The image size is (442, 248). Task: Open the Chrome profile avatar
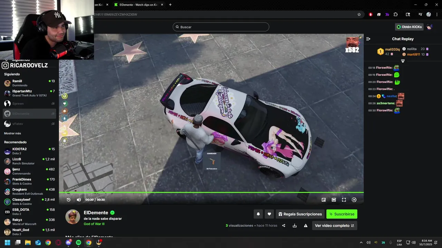click(x=429, y=14)
